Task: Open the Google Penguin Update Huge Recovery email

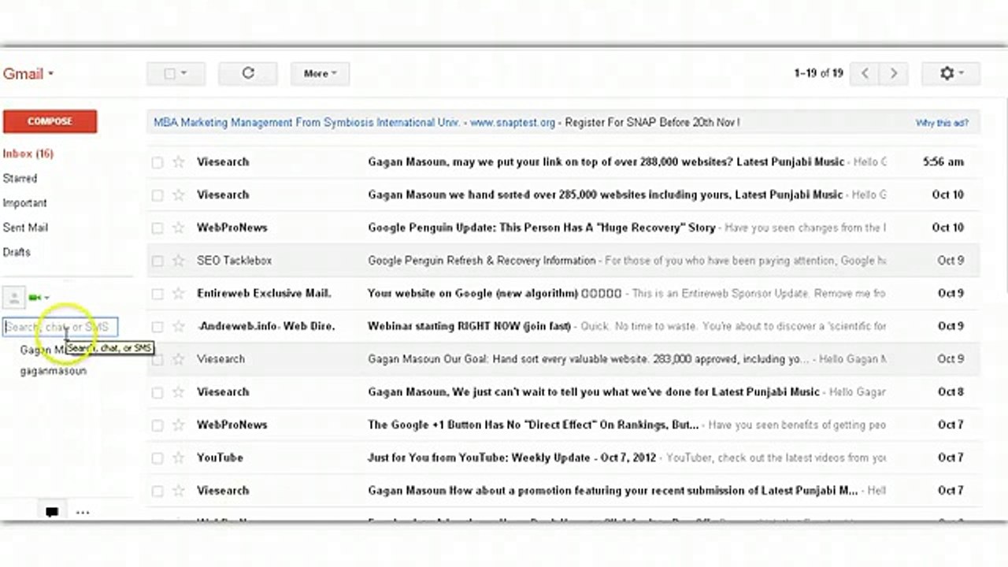Action: [563, 228]
